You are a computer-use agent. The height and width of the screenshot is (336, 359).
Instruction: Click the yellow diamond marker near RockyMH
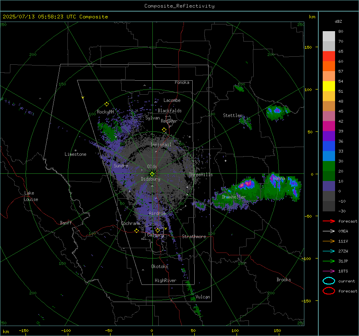pos(107,104)
